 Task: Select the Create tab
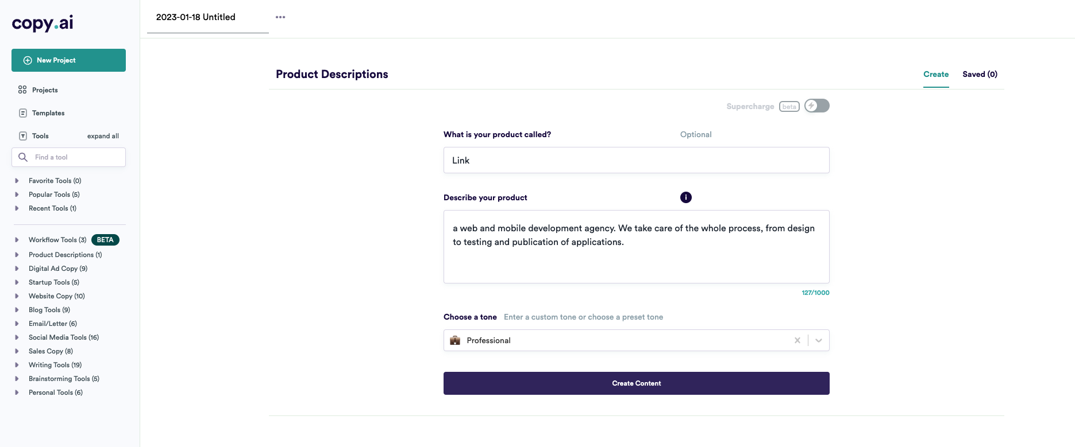point(936,75)
